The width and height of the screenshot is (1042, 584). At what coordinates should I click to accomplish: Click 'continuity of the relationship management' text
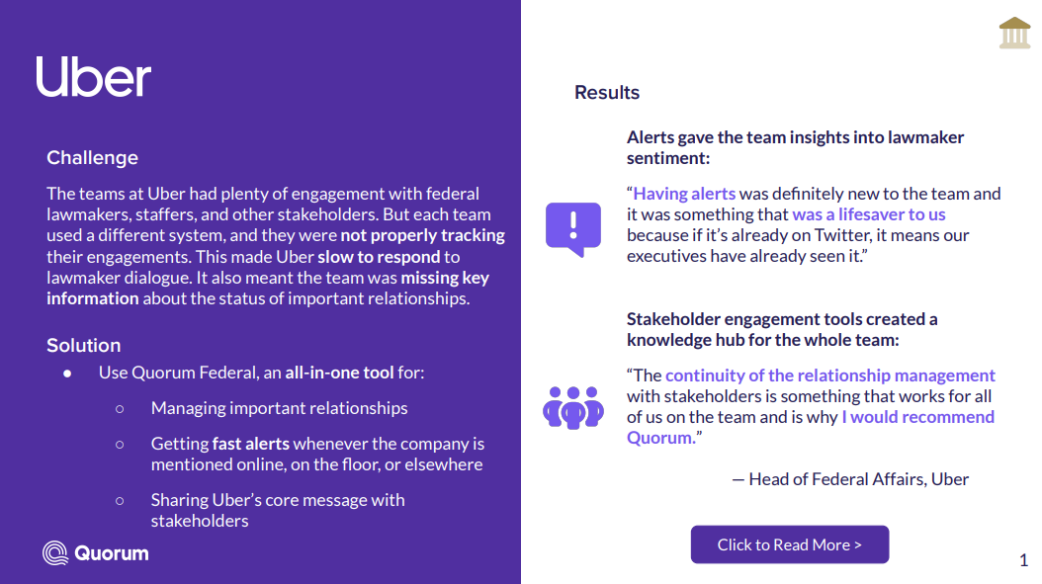830,375
